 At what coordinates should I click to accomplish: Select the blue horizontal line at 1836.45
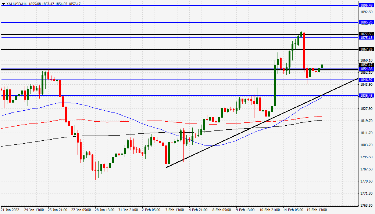(179, 96)
